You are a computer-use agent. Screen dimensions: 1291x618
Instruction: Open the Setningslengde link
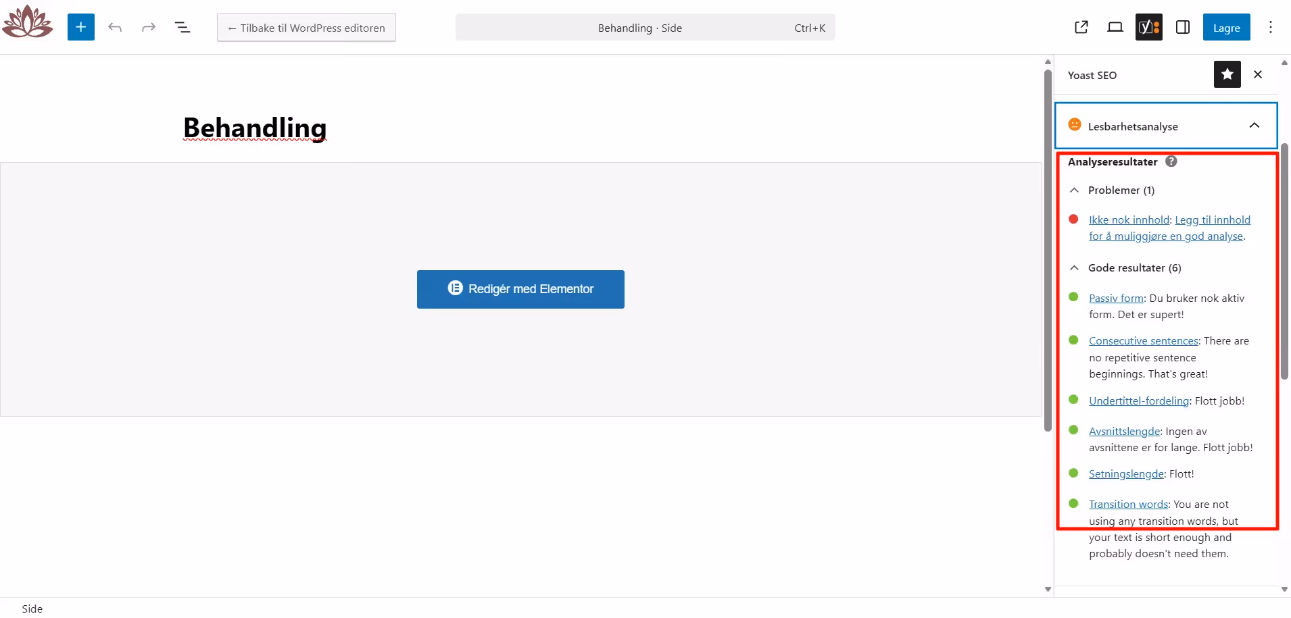tap(1126, 474)
